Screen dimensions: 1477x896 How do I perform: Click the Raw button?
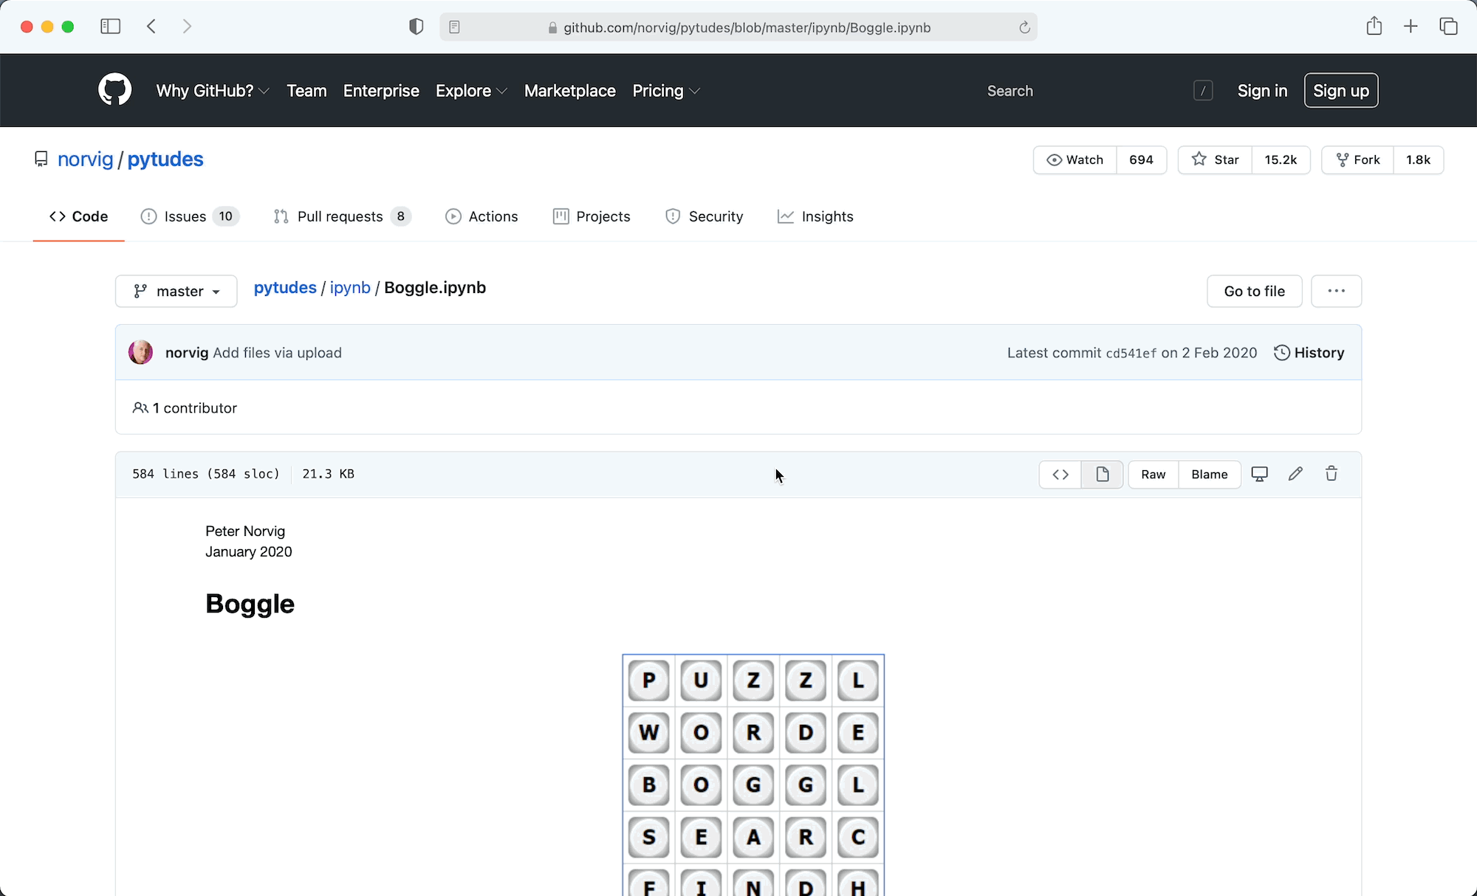click(1153, 475)
